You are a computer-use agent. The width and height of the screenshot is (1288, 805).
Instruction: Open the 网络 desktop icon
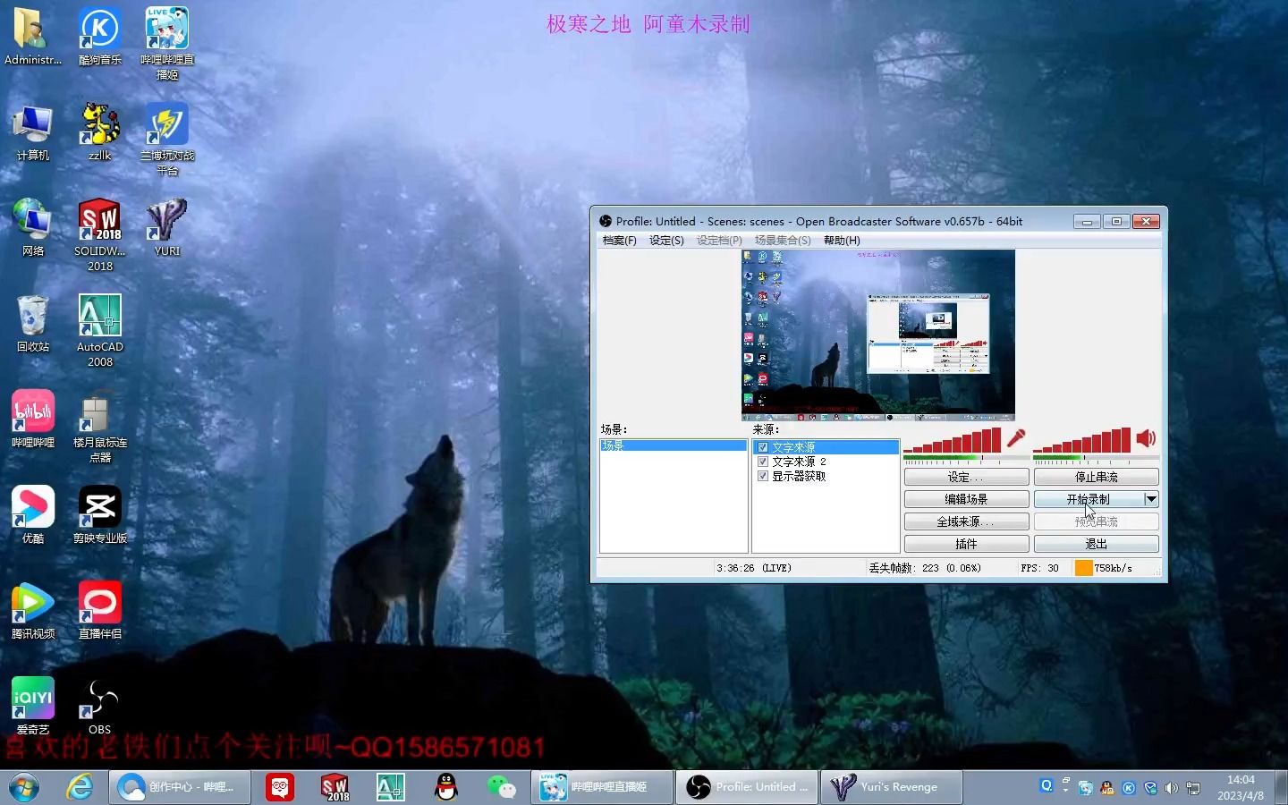tap(33, 228)
